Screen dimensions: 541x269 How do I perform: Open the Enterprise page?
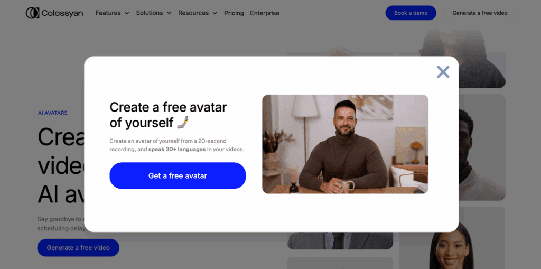pyautogui.click(x=265, y=13)
